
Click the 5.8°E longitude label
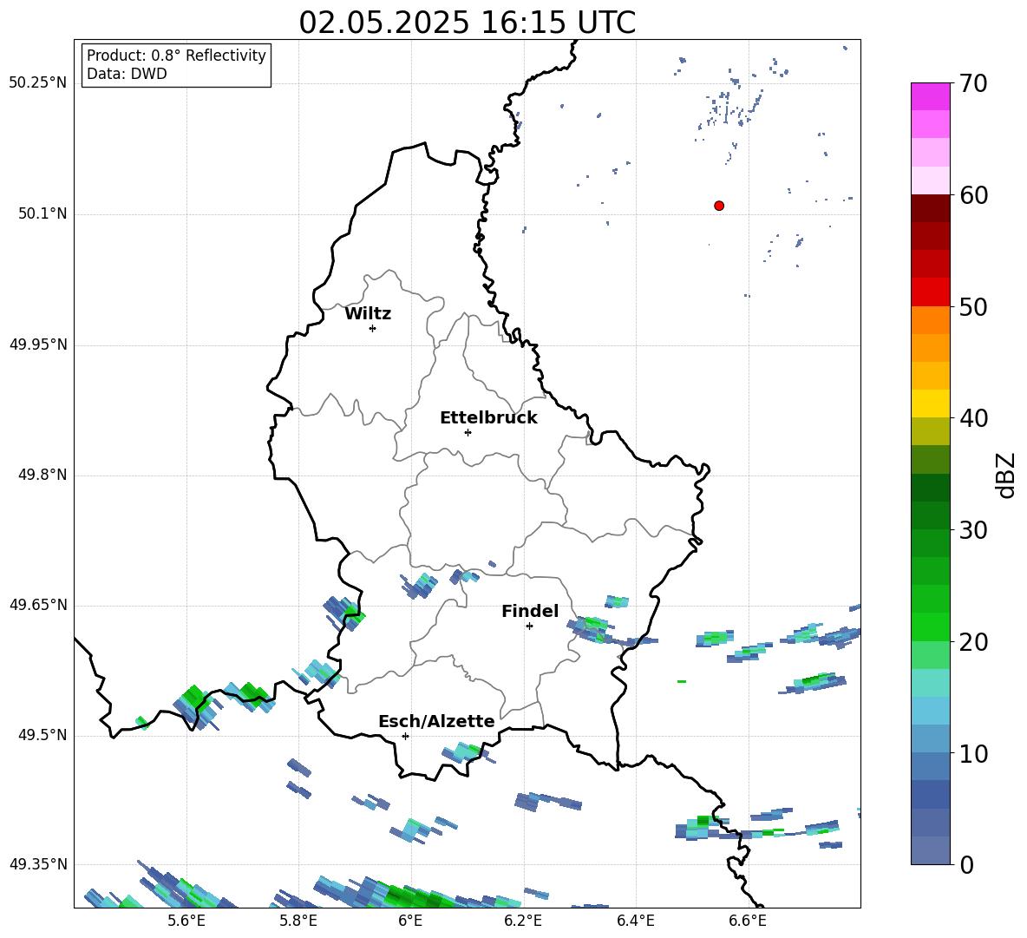[x=298, y=922]
